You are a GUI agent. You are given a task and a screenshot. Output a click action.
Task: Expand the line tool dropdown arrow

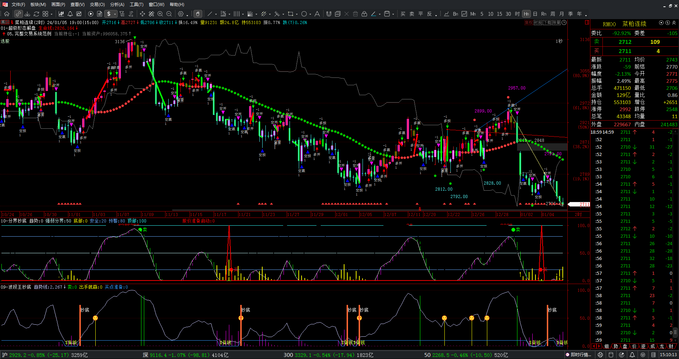click(x=216, y=15)
